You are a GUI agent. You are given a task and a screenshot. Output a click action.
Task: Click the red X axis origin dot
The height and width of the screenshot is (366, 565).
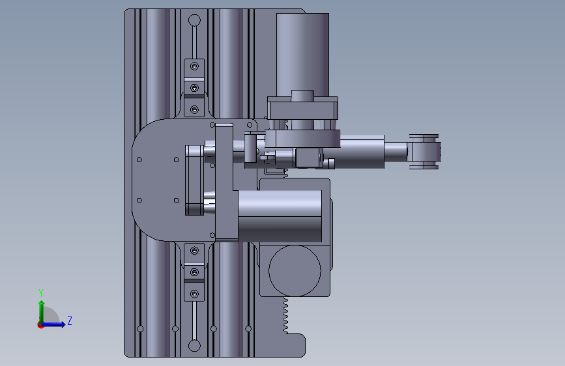[x=40, y=325]
